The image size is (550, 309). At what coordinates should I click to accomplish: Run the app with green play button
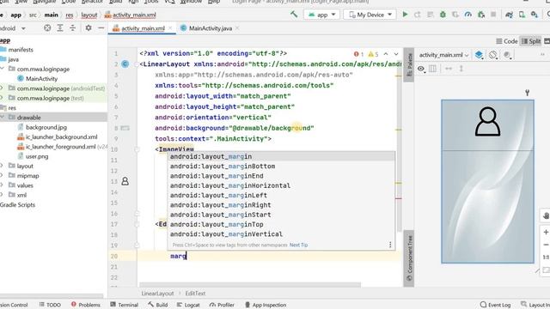(405, 15)
